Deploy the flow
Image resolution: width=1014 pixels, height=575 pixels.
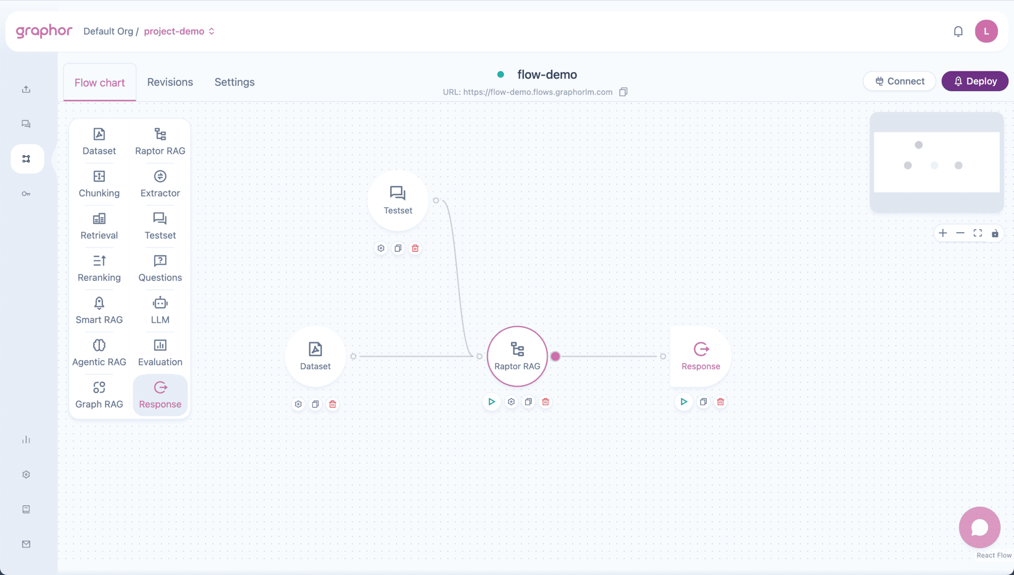click(974, 81)
